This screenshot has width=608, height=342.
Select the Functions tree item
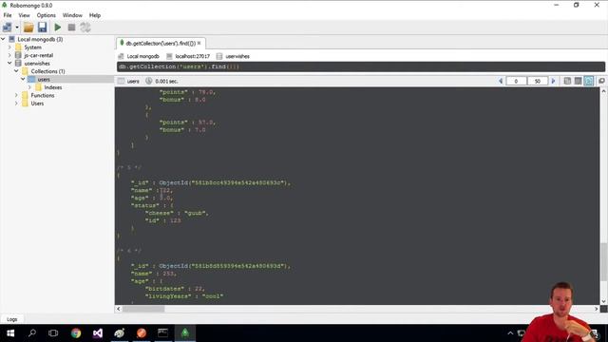42,95
